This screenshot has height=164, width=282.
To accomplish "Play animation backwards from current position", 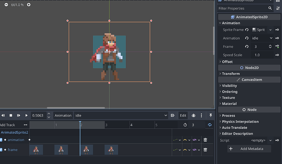I will pyautogui.click(x=3, y=115).
